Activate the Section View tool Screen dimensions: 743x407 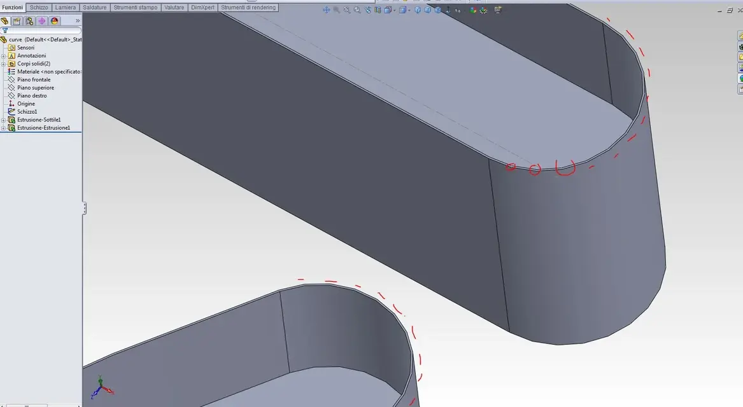378,10
